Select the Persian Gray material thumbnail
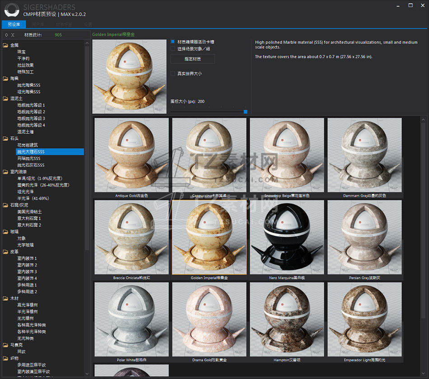This screenshot has width=429, height=379. (365, 237)
